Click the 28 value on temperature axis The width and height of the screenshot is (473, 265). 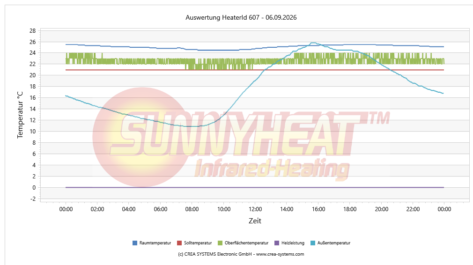coord(33,31)
